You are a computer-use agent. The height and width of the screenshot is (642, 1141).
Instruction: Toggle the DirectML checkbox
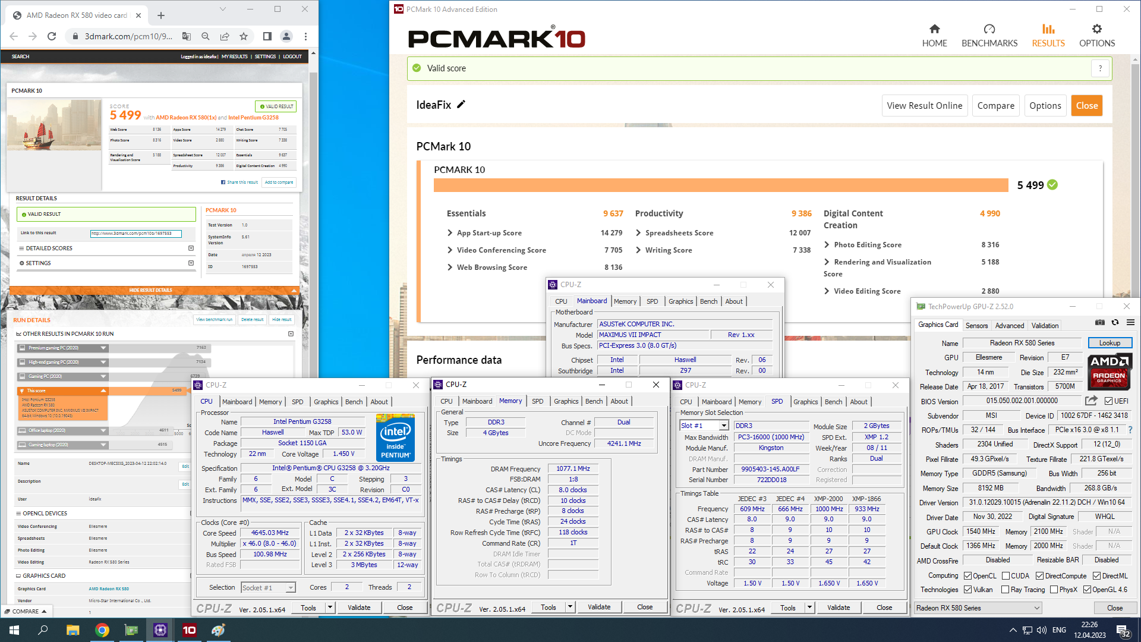click(x=1096, y=576)
